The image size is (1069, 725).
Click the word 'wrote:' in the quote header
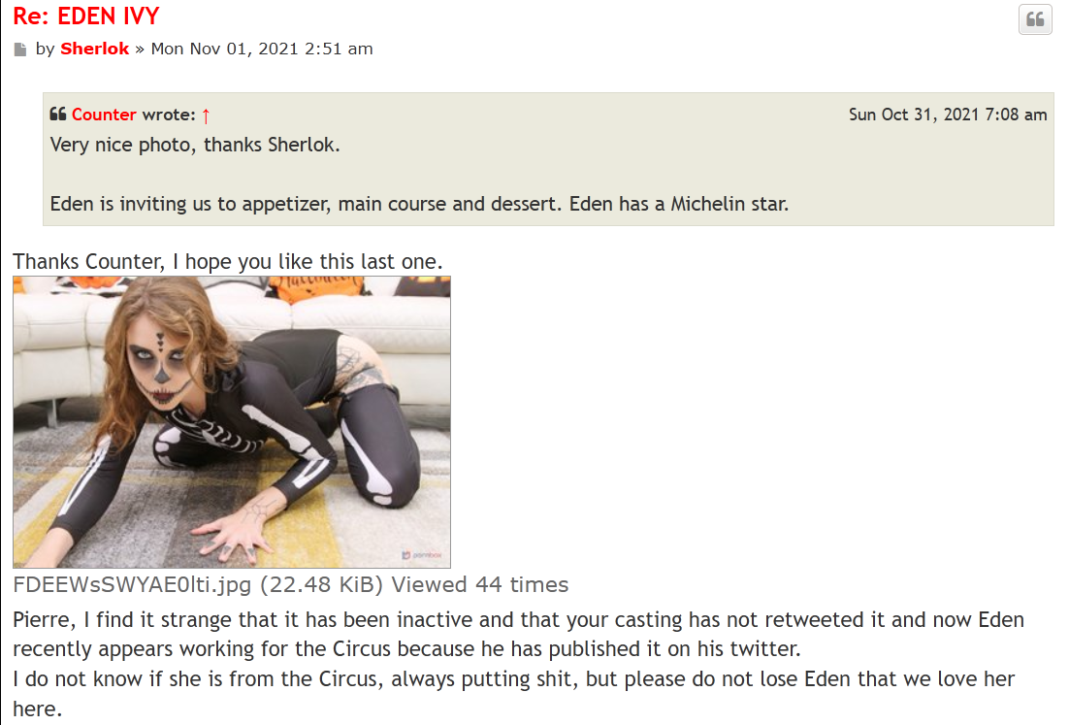[x=169, y=115]
